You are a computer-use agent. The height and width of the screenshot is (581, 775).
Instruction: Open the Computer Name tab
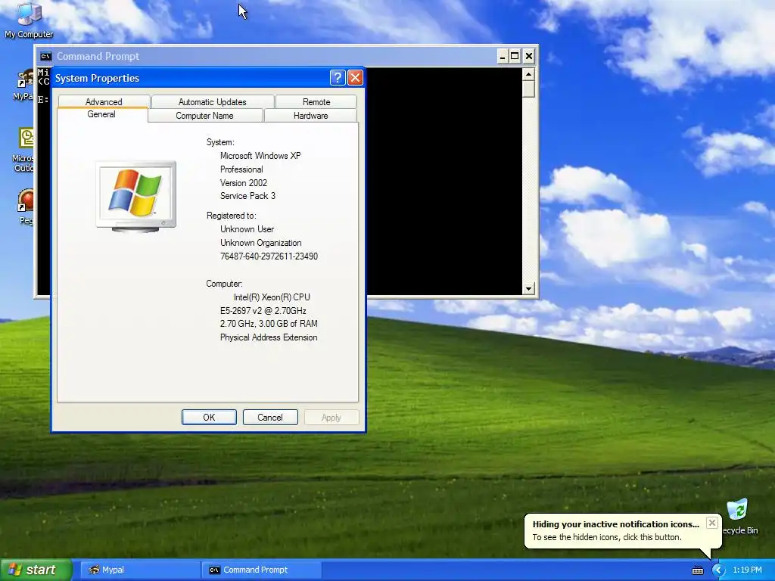pyautogui.click(x=204, y=116)
